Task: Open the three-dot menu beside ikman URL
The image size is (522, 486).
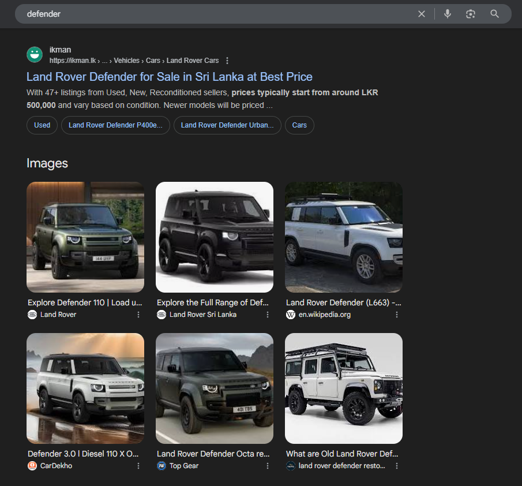Action: (x=227, y=61)
